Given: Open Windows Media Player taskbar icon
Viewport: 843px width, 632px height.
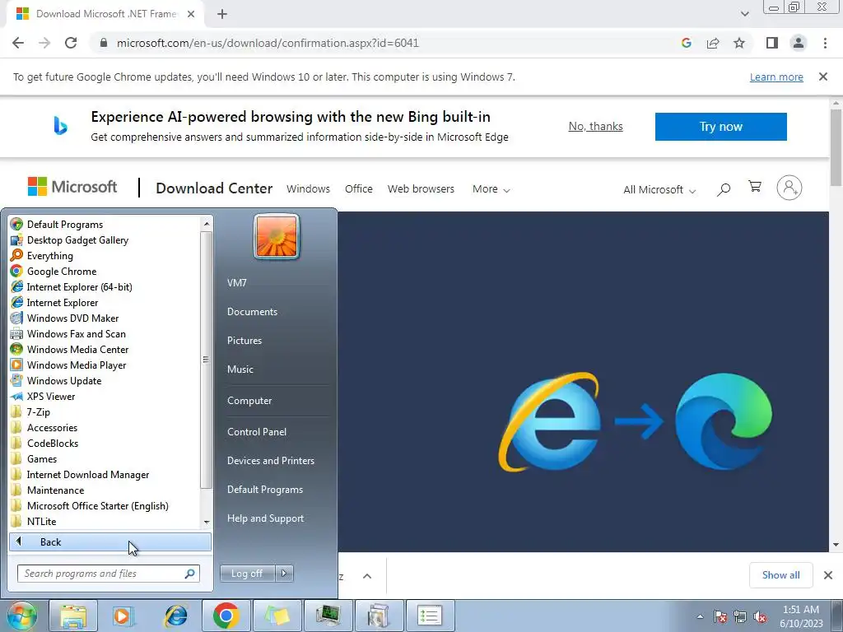Looking at the screenshot, I should pos(123,616).
